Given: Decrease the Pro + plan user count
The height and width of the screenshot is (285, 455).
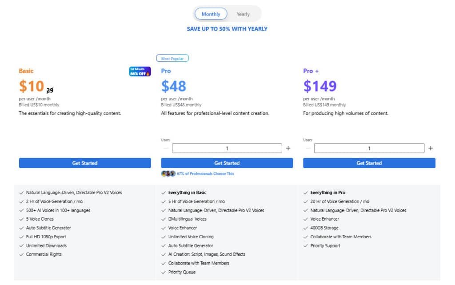Looking at the screenshot, I should coord(308,149).
